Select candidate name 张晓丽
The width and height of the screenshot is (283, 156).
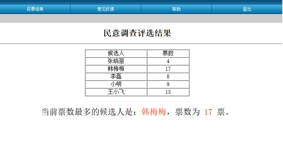116,61
